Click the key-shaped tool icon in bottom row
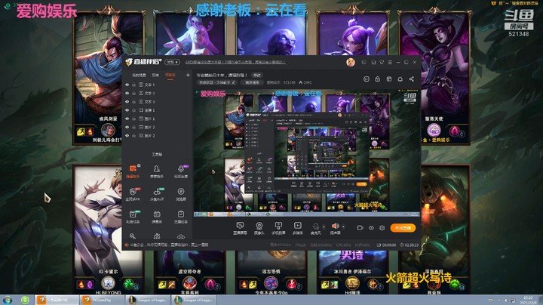Image resolution: width=543 pixels, height=305 pixels. coord(133,236)
